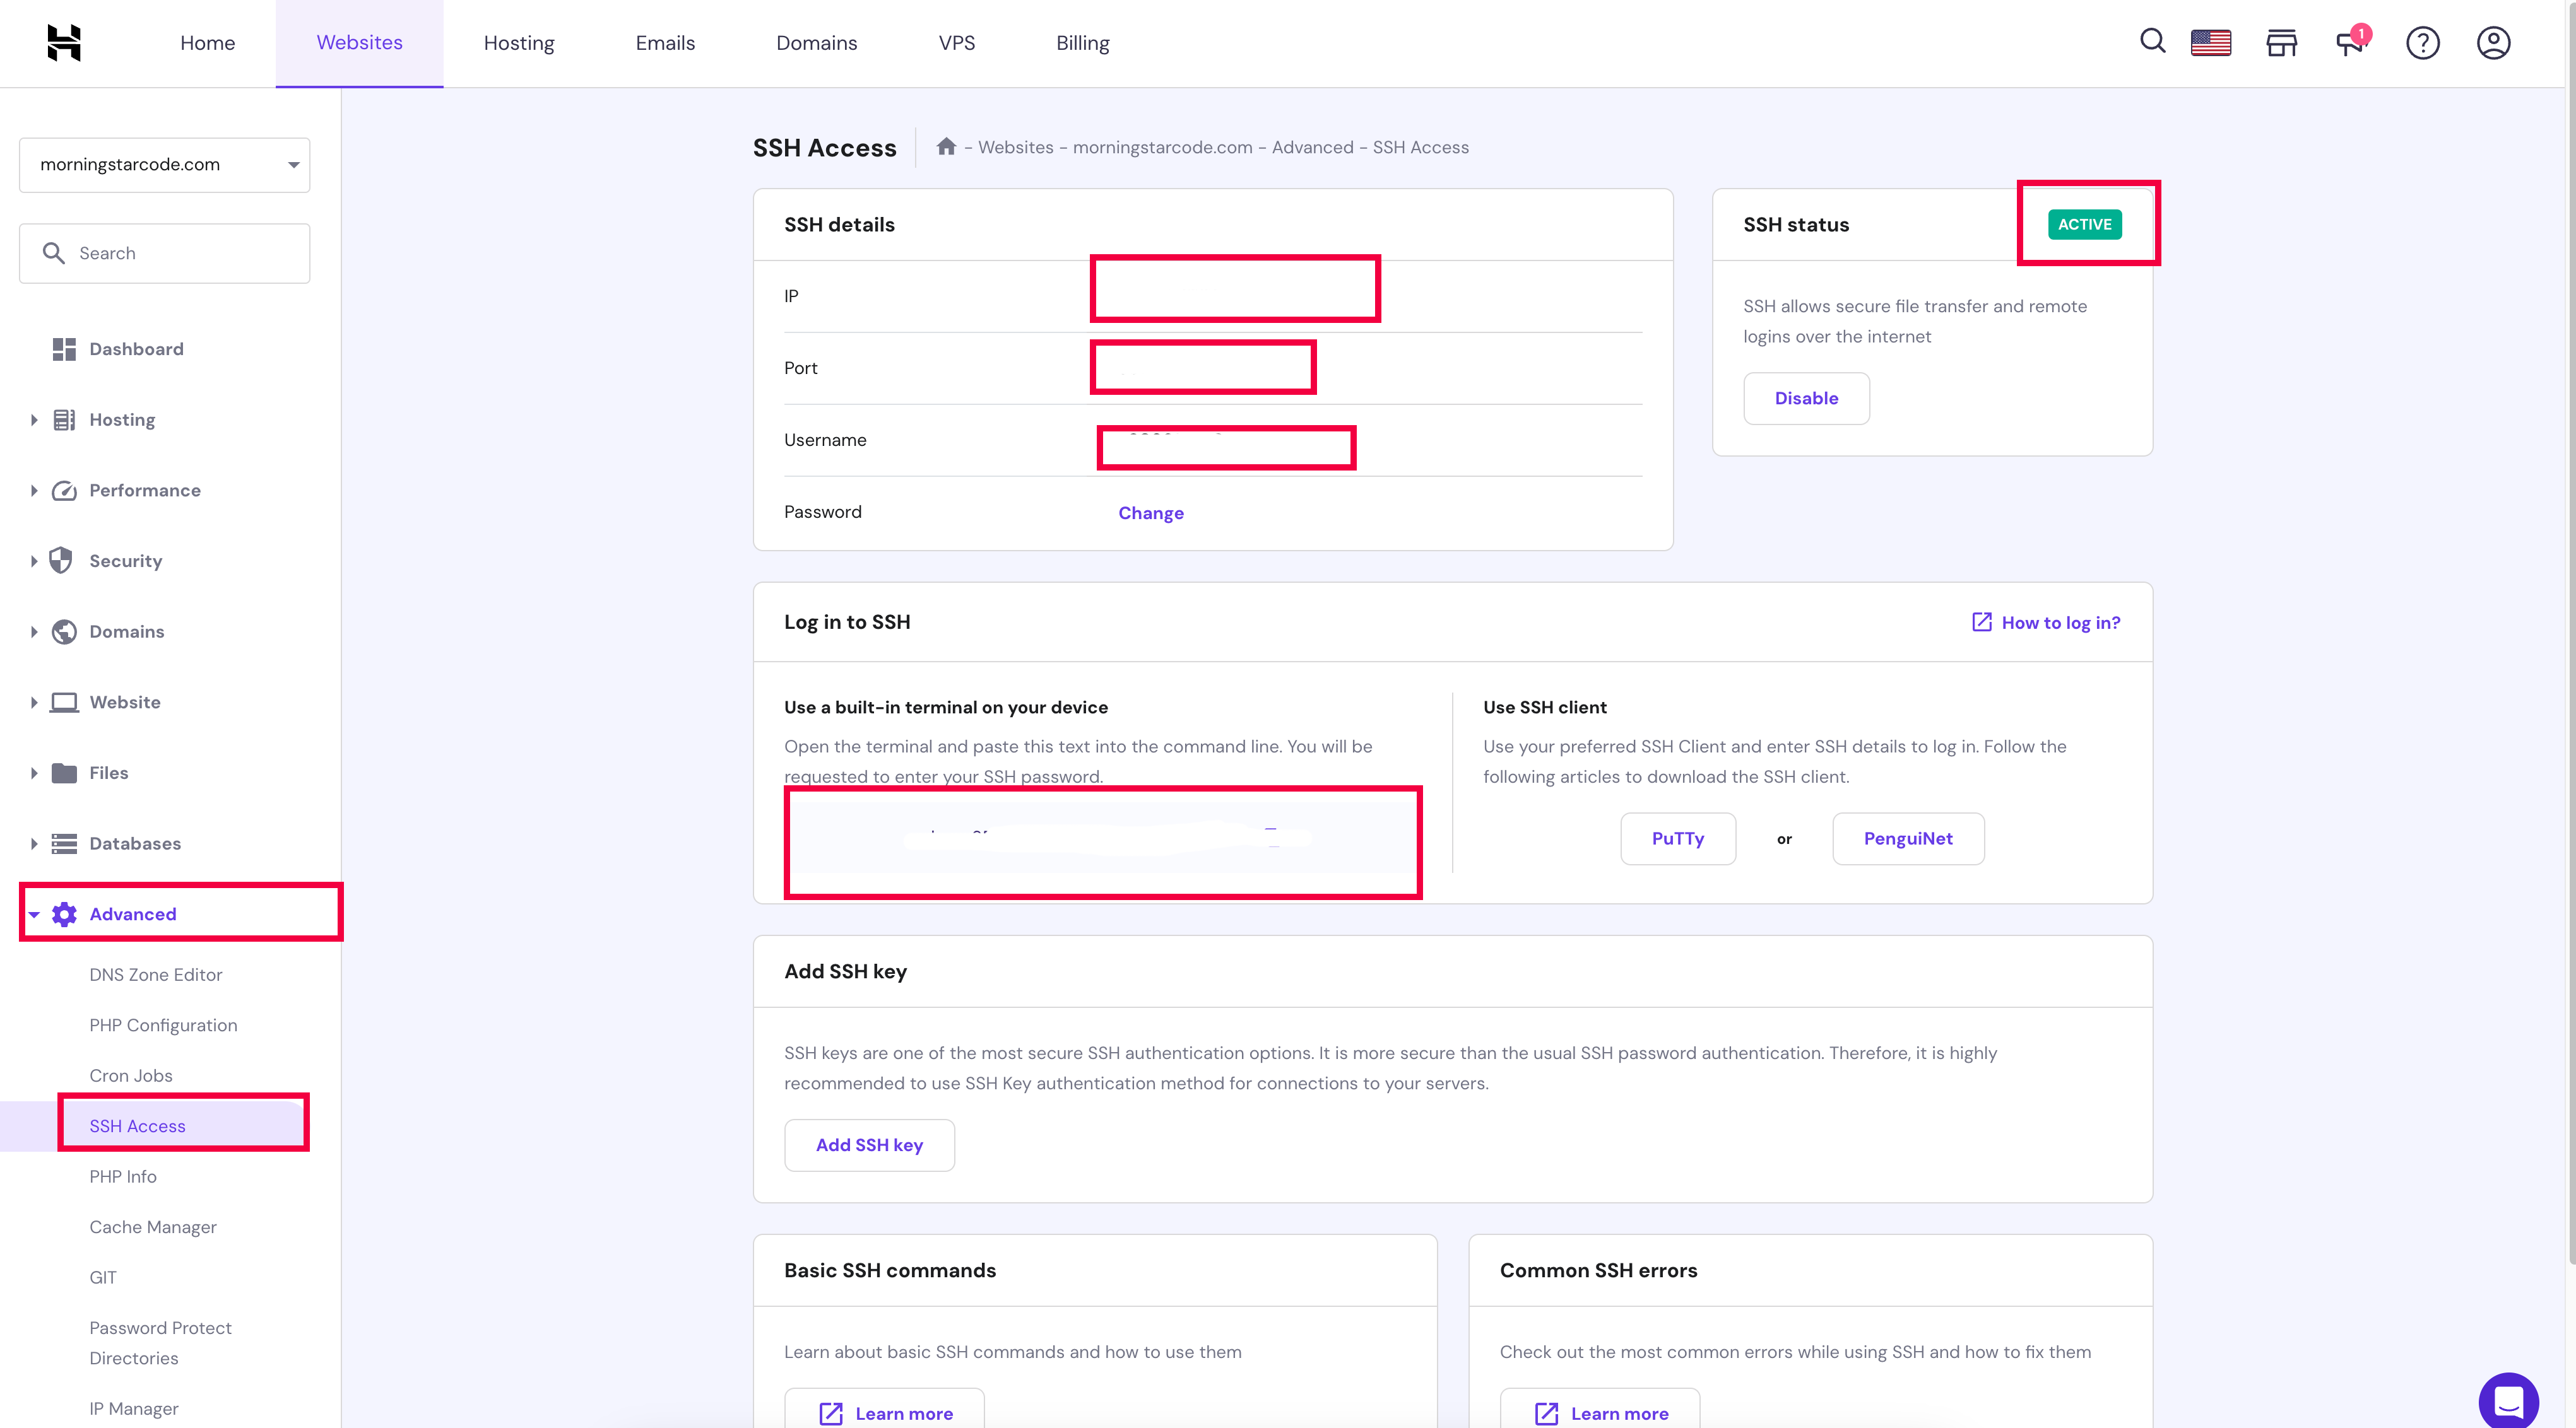Open the Hosting top navigation tab

pyautogui.click(x=519, y=43)
